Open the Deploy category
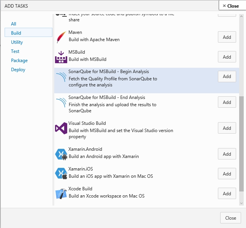This screenshot has height=228, width=246. tap(18, 70)
